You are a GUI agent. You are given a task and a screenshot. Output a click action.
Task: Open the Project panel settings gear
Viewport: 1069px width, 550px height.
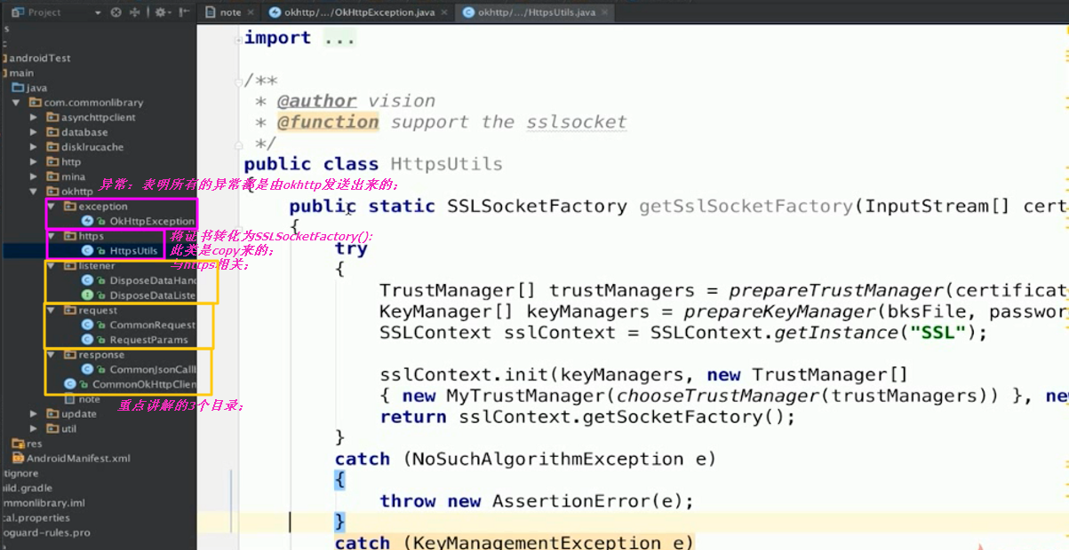coord(162,12)
